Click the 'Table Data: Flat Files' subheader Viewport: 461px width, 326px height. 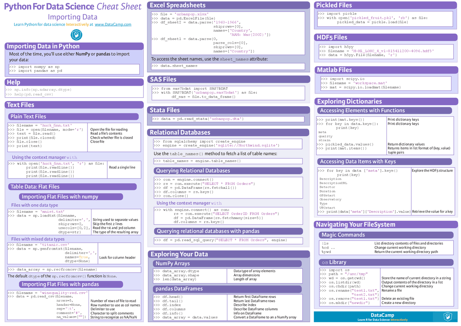[72, 187]
